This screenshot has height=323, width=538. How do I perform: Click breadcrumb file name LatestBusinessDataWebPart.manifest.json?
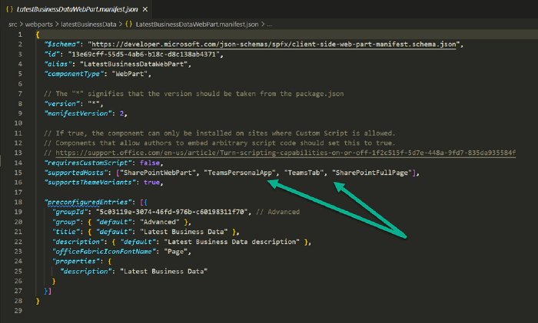pyautogui.click(x=197, y=25)
